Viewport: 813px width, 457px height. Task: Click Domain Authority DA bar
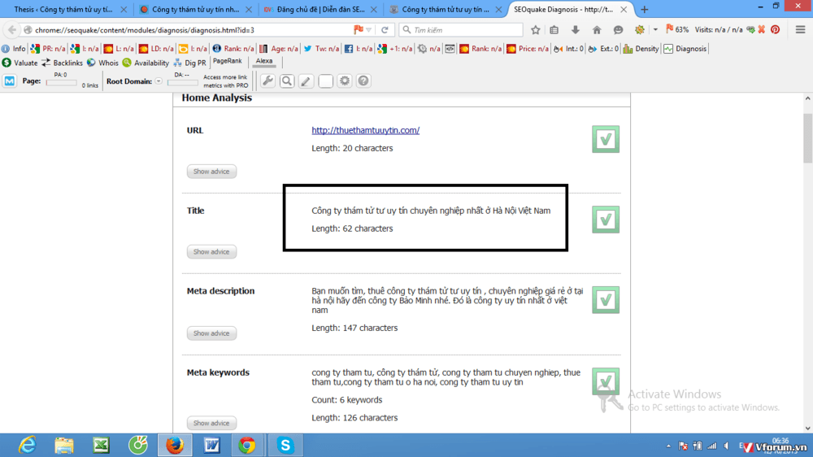[182, 82]
